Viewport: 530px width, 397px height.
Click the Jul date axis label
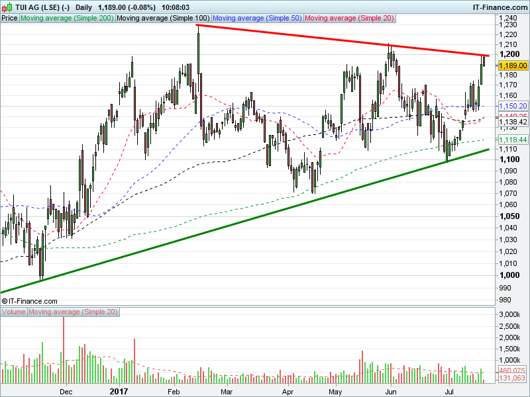449,392
